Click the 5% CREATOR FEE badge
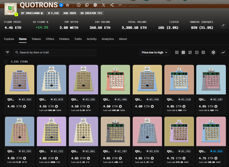Screen dimensions: 229x167 tap(91, 13)
